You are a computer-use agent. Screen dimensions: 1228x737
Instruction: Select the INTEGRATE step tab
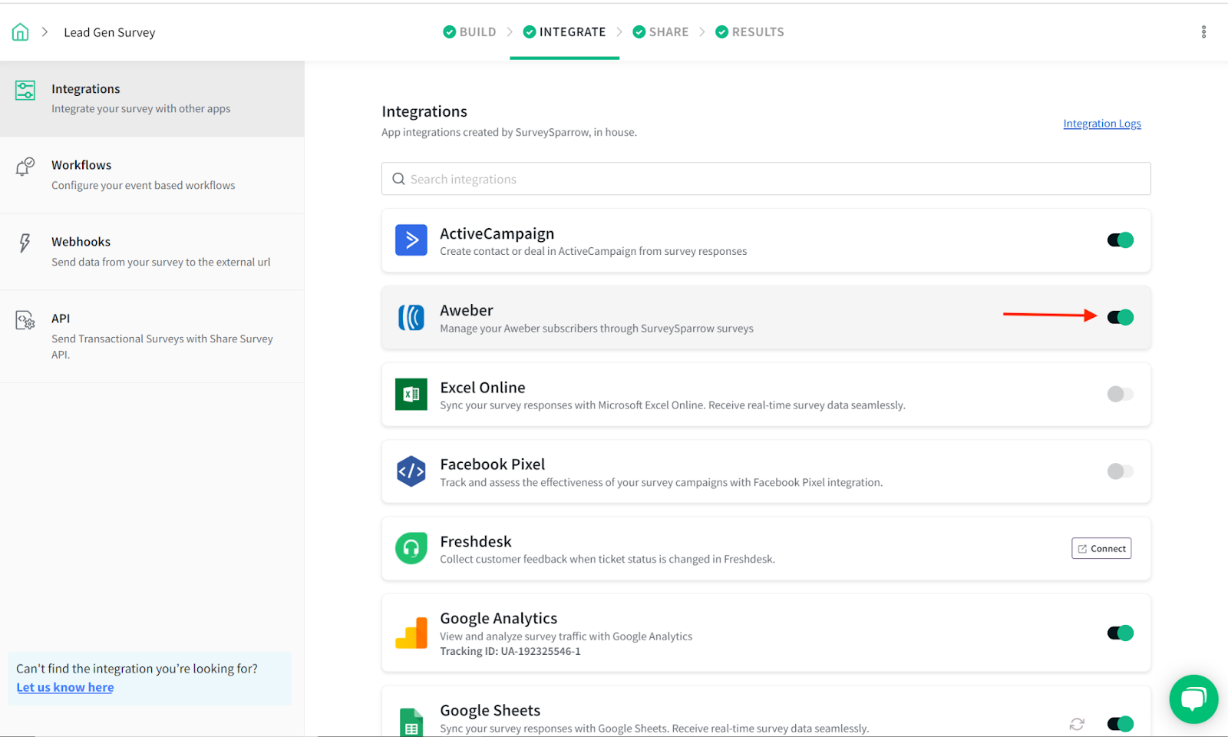564,31
